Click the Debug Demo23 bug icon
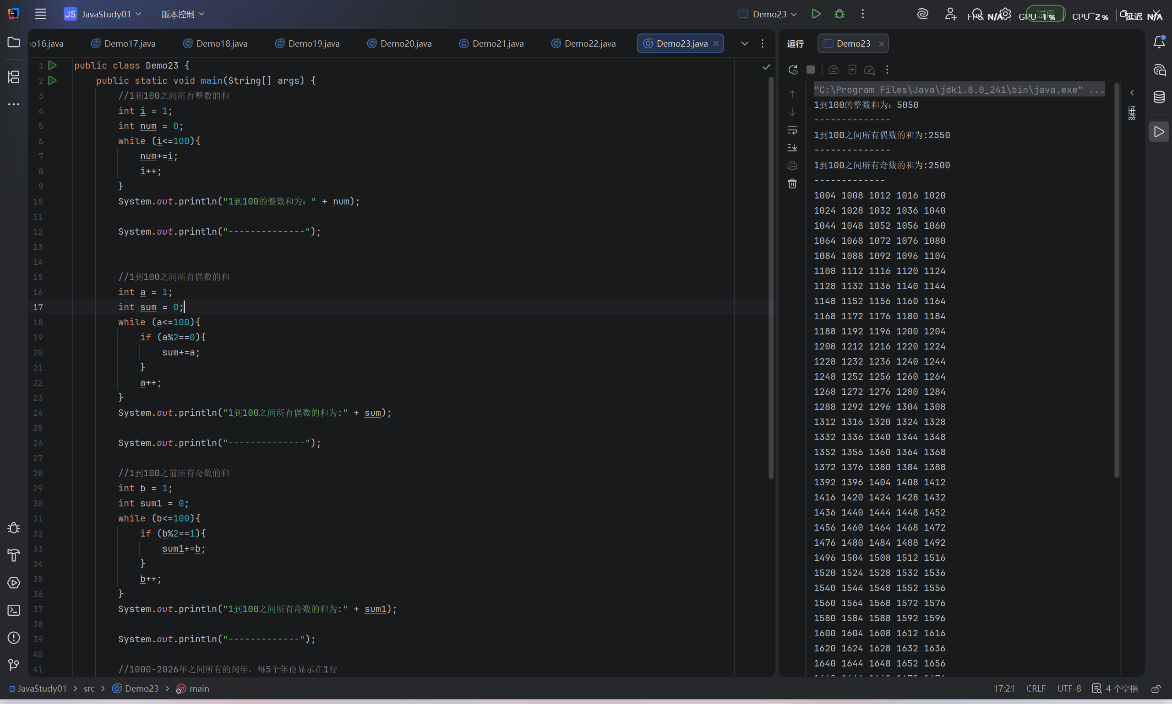Image resolution: width=1172 pixels, height=704 pixels. (839, 14)
